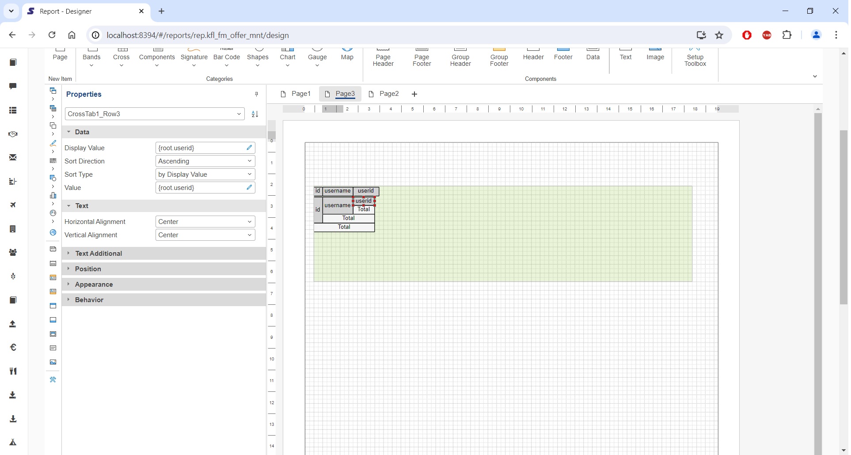Screen dimensions: 851x455
Task: Edit the Display Value expression with pencil
Action: [249, 148]
